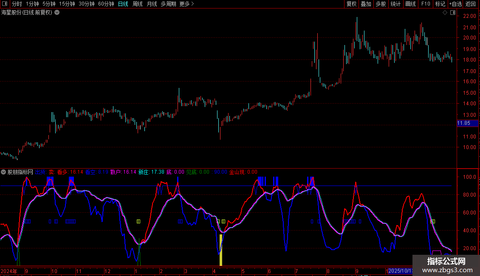Viewport: 480px width, 276px height.
Task: Click the 金山现: 0.00 indicator value
Action: (243, 172)
